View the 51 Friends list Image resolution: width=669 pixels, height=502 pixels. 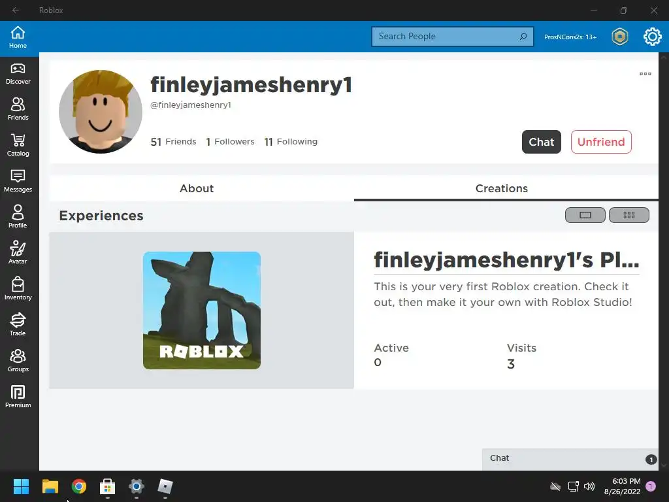pyautogui.click(x=173, y=142)
